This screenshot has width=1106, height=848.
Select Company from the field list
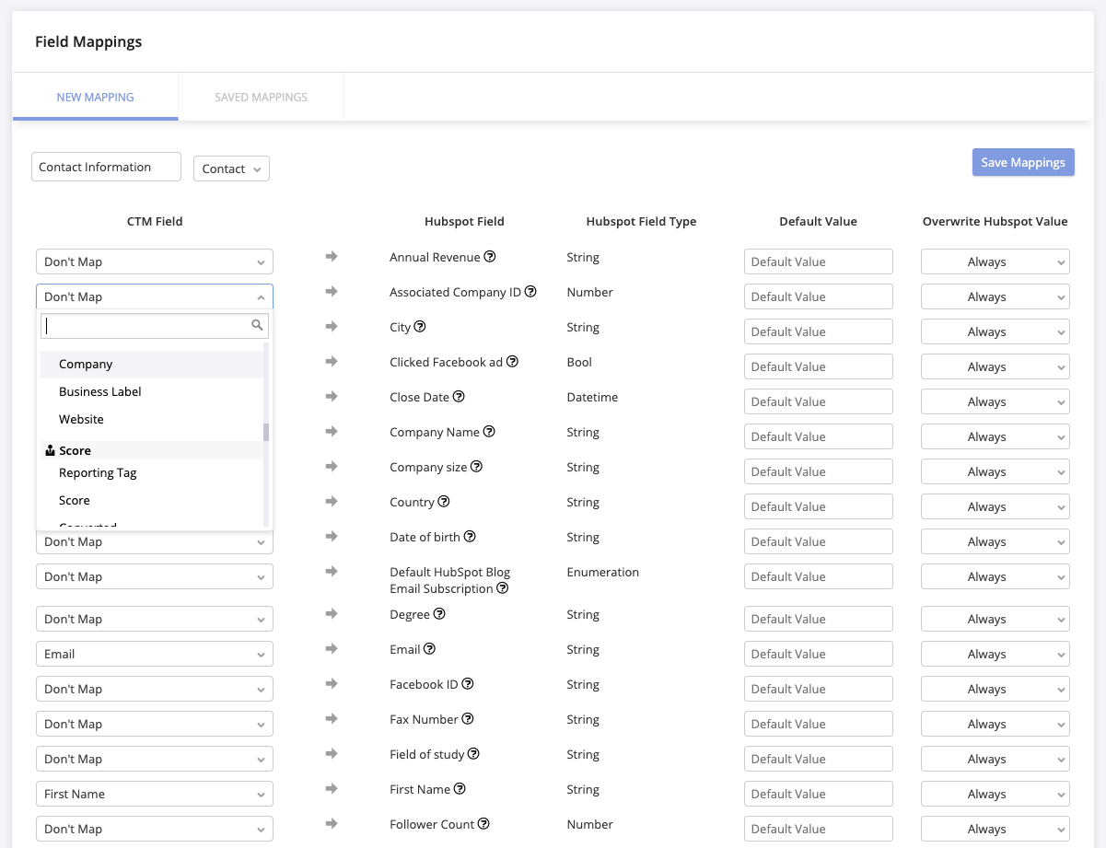click(x=86, y=364)
